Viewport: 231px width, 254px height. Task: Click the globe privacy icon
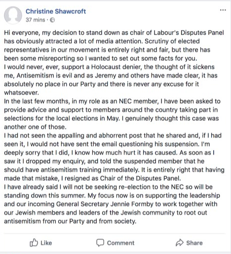[52, 20]
